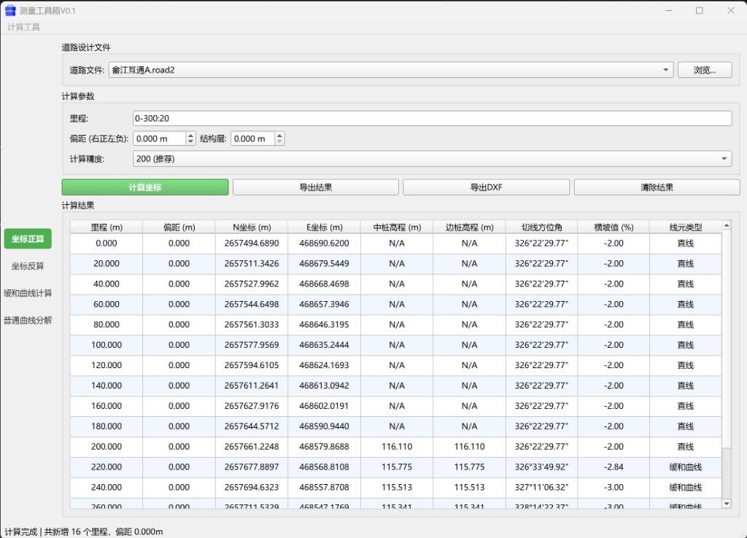
Task: Click the 中桩高程 (m) column header
Action: pyautogui.click(x=397, y=227)
